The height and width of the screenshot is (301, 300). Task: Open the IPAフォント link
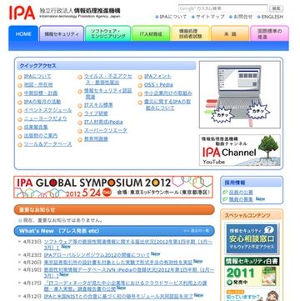click(x=157, y=77)
